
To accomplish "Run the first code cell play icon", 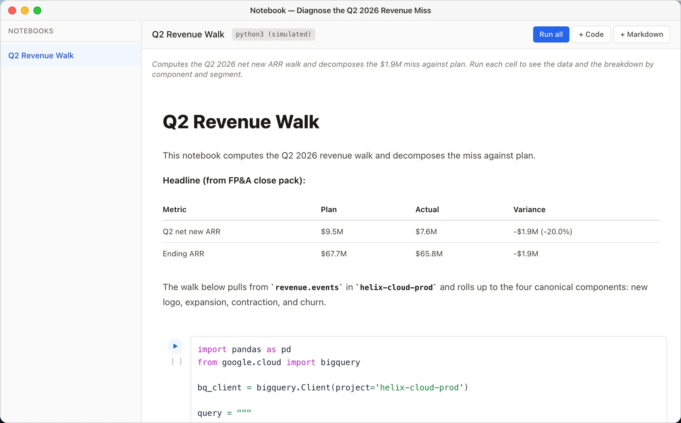I will click(x=175, y=346).
